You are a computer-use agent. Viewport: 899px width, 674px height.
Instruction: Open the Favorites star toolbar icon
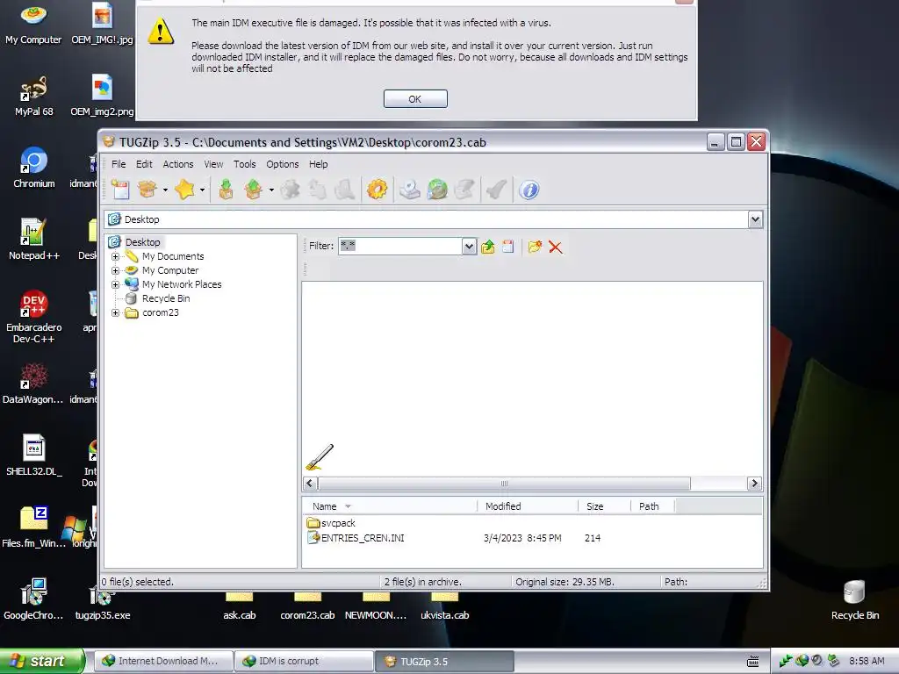(x=184, y=190)
